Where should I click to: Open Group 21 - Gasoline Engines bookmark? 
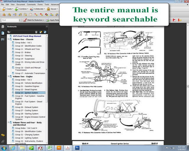coord(27,86)
